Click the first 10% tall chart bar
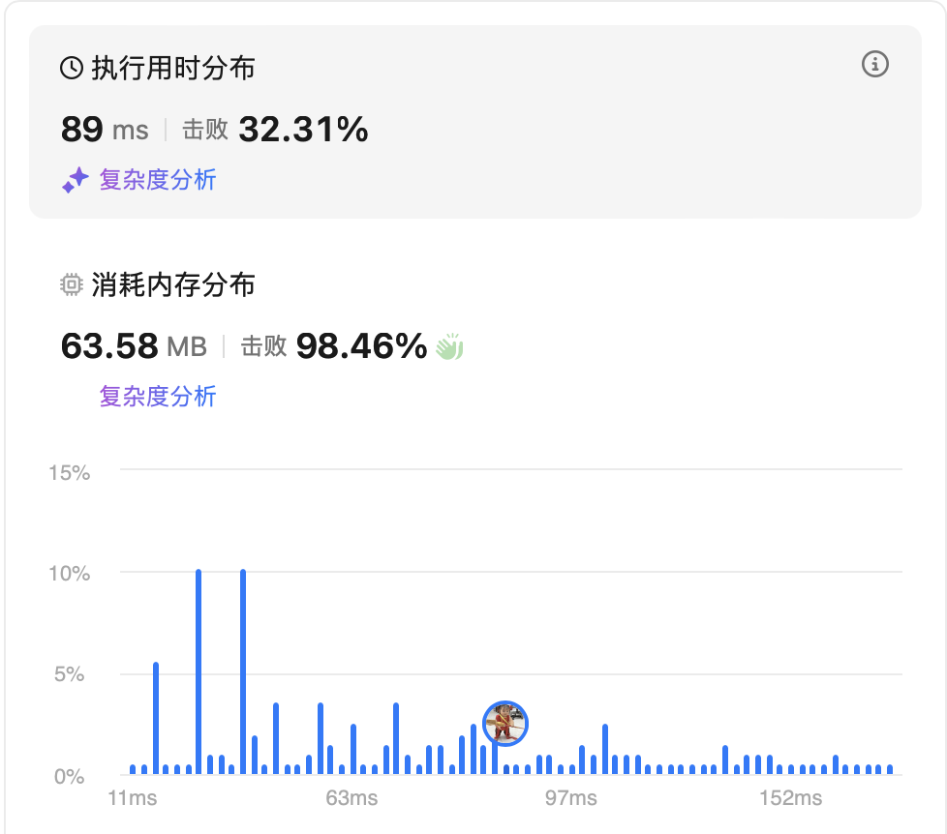 click(199, 671)
